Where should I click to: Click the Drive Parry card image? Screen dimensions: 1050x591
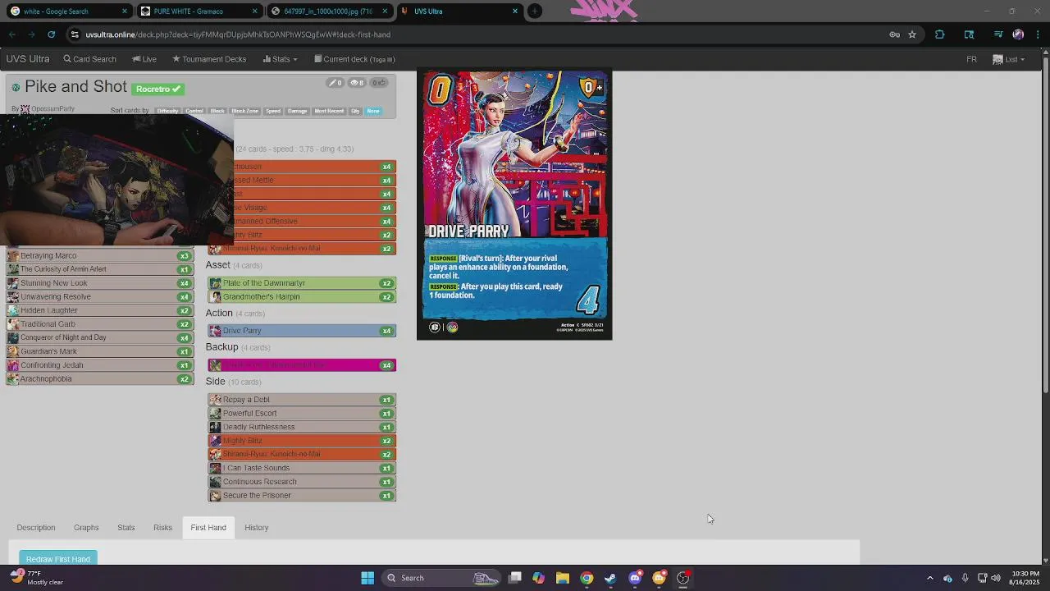514,204
